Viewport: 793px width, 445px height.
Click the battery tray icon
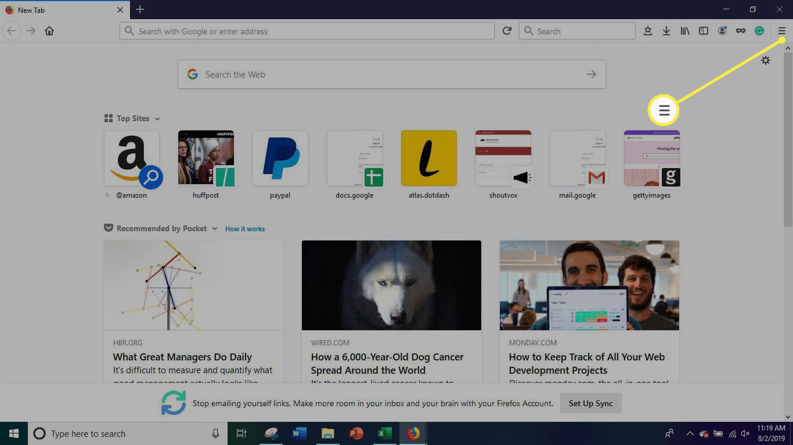[718, 433]
